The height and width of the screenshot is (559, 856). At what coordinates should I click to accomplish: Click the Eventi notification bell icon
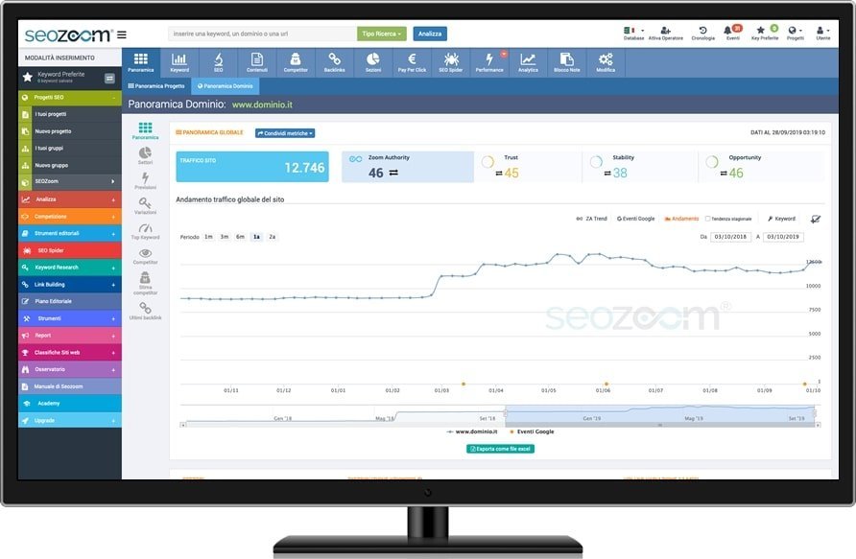coord(727,30)
